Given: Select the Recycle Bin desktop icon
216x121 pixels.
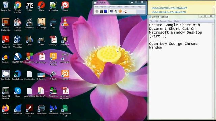Looking at the screenshot, I should point(6,6).
